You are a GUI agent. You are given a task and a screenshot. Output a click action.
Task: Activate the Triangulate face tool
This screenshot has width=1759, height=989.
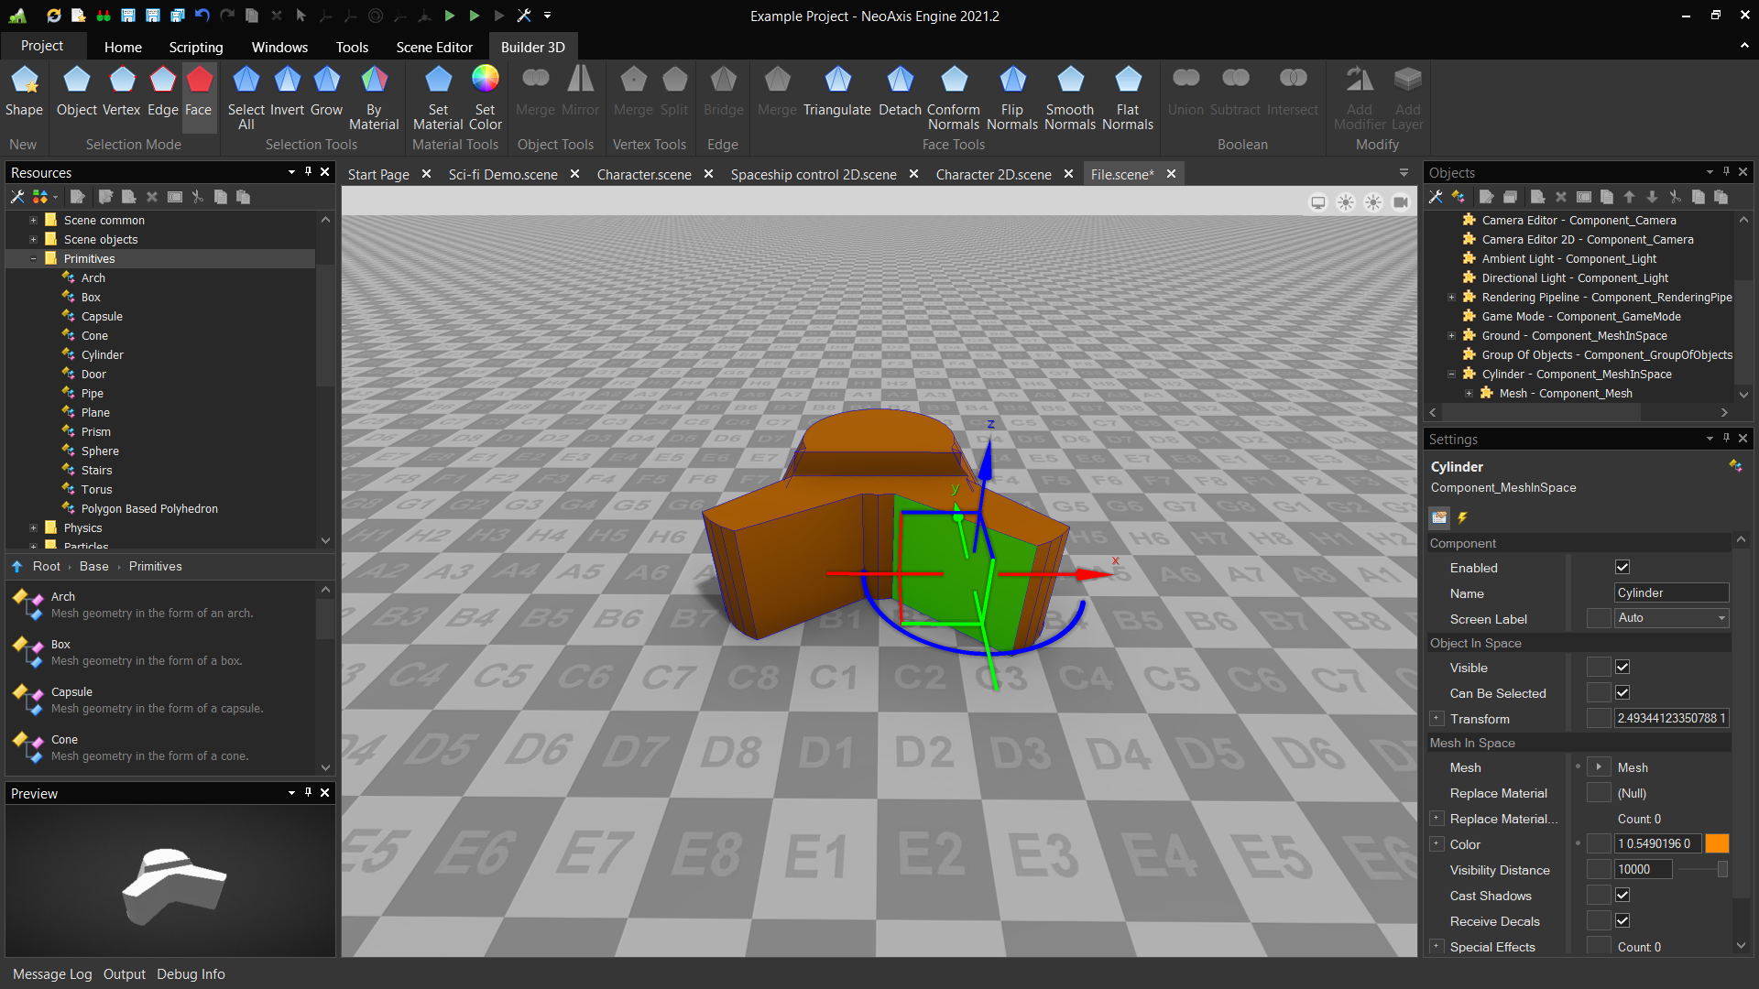click(x=836, y=96)
